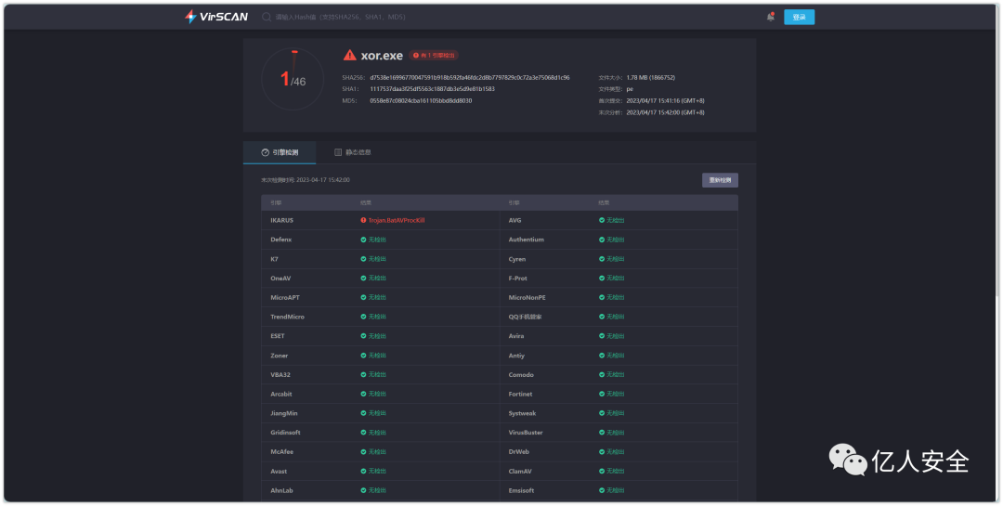
Task: Click the search magnifier icon
Action: (x=267, y=17)
